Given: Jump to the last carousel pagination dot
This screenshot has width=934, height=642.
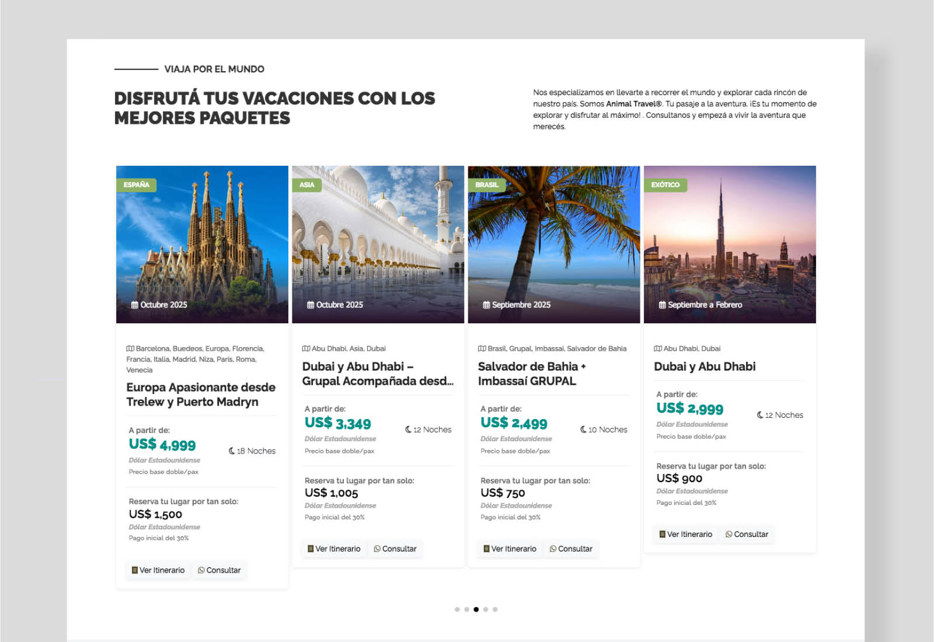Looking at the screenshot, I should coord(495,609).
